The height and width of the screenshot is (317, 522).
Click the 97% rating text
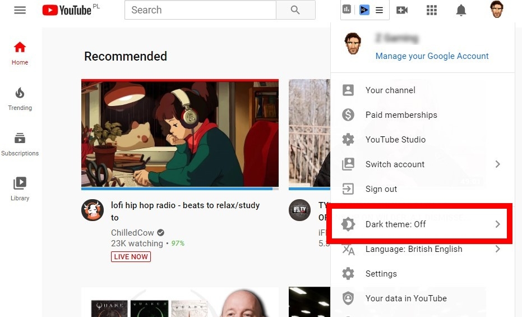point(178,244)
